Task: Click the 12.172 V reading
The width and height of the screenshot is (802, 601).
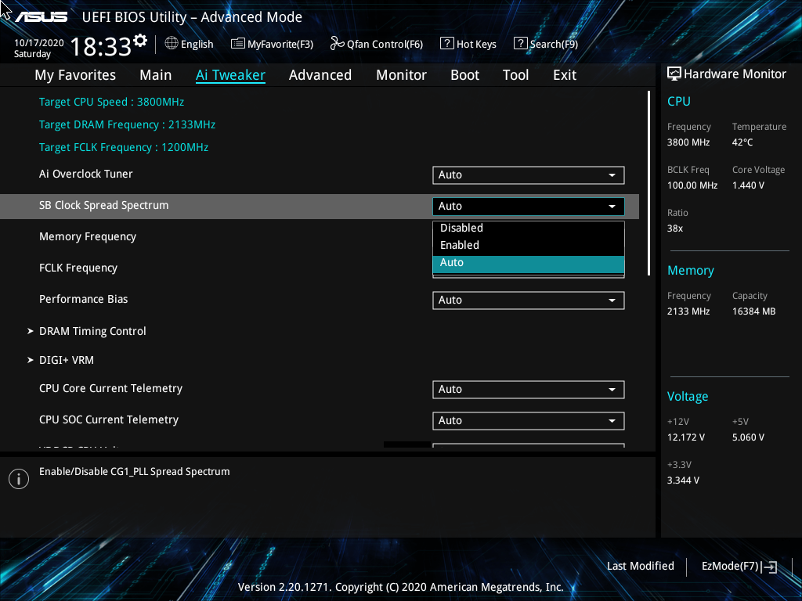Action: [686, 438]
